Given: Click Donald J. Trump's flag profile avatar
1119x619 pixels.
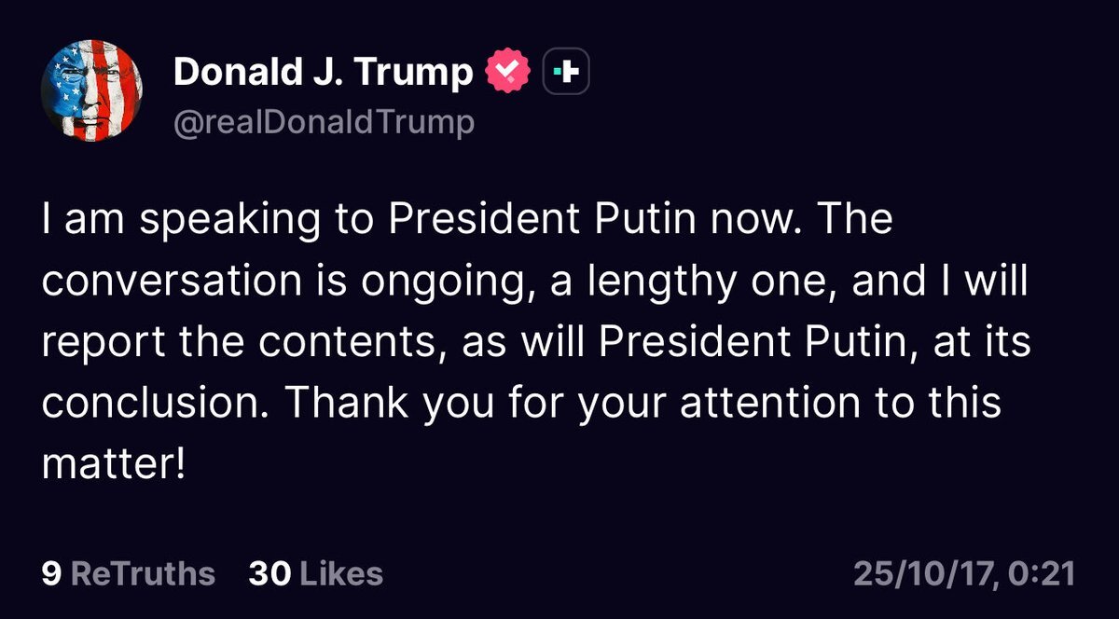Looking at the screenshot, I should click(x=91, y=91).
